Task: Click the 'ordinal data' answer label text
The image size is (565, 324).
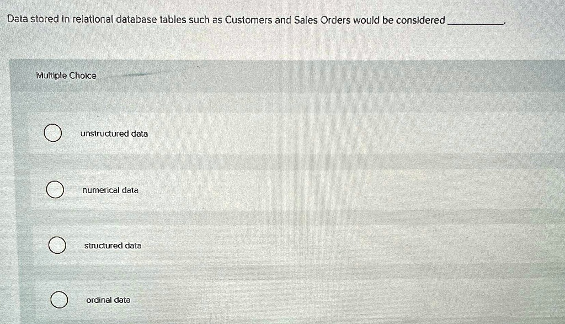Action: click(x=108, y=300)
